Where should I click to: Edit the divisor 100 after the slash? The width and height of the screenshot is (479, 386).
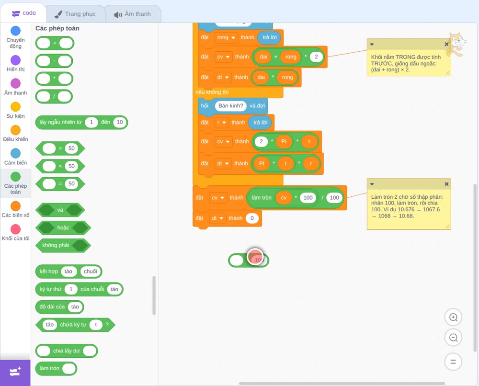pyautogui.click(x=334, y=198)
